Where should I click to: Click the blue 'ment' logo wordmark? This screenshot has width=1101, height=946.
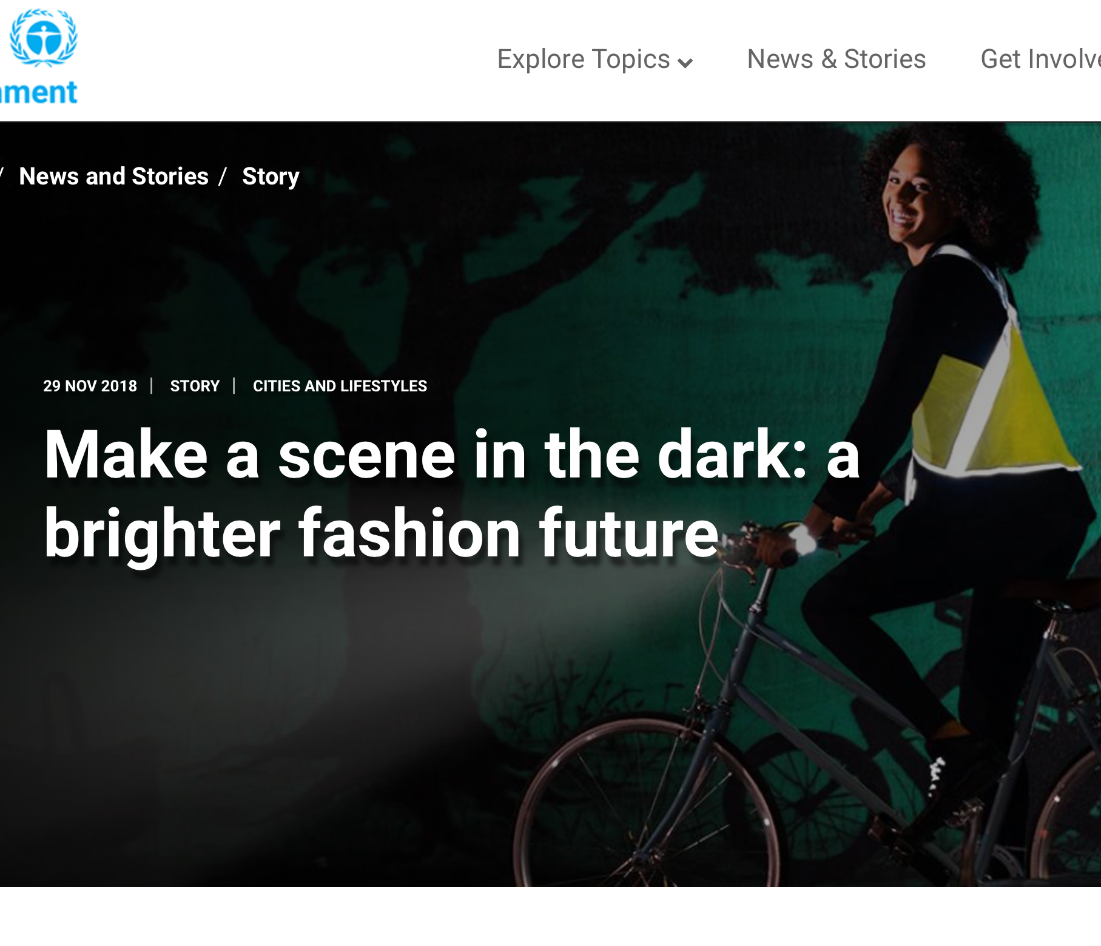coord(39,93)
